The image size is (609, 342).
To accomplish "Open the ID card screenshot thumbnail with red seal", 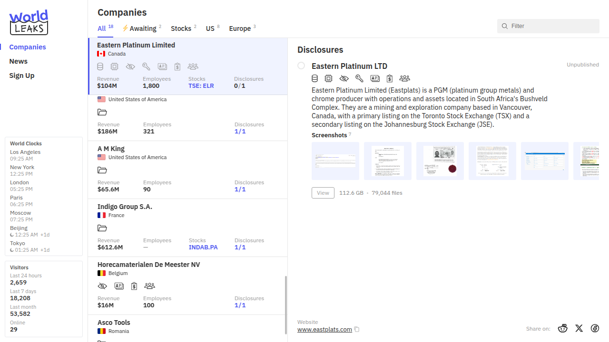I will click(x=440, y=161).
